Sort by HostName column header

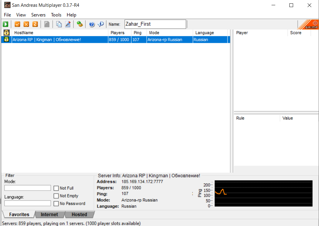[60, 33]
